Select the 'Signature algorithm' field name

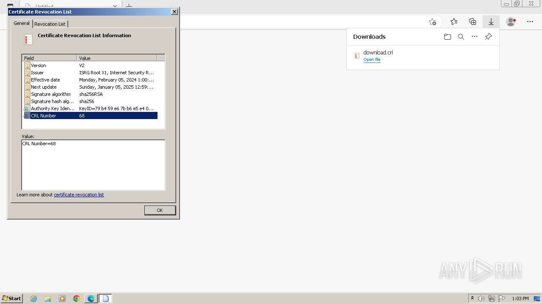(51, 94)
